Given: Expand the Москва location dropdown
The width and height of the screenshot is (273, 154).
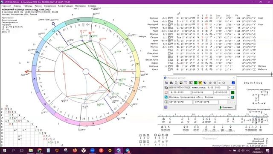Looking at the screenshot, I should pos(229,97).
